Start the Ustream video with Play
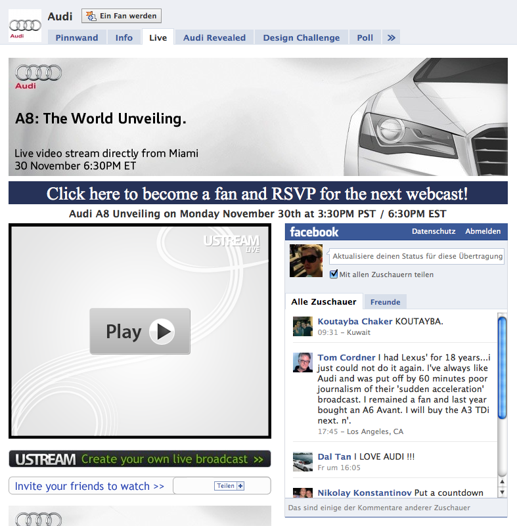The height and width of the screenshot is (526, 517). pyautogui.click(x=140, y=331)
